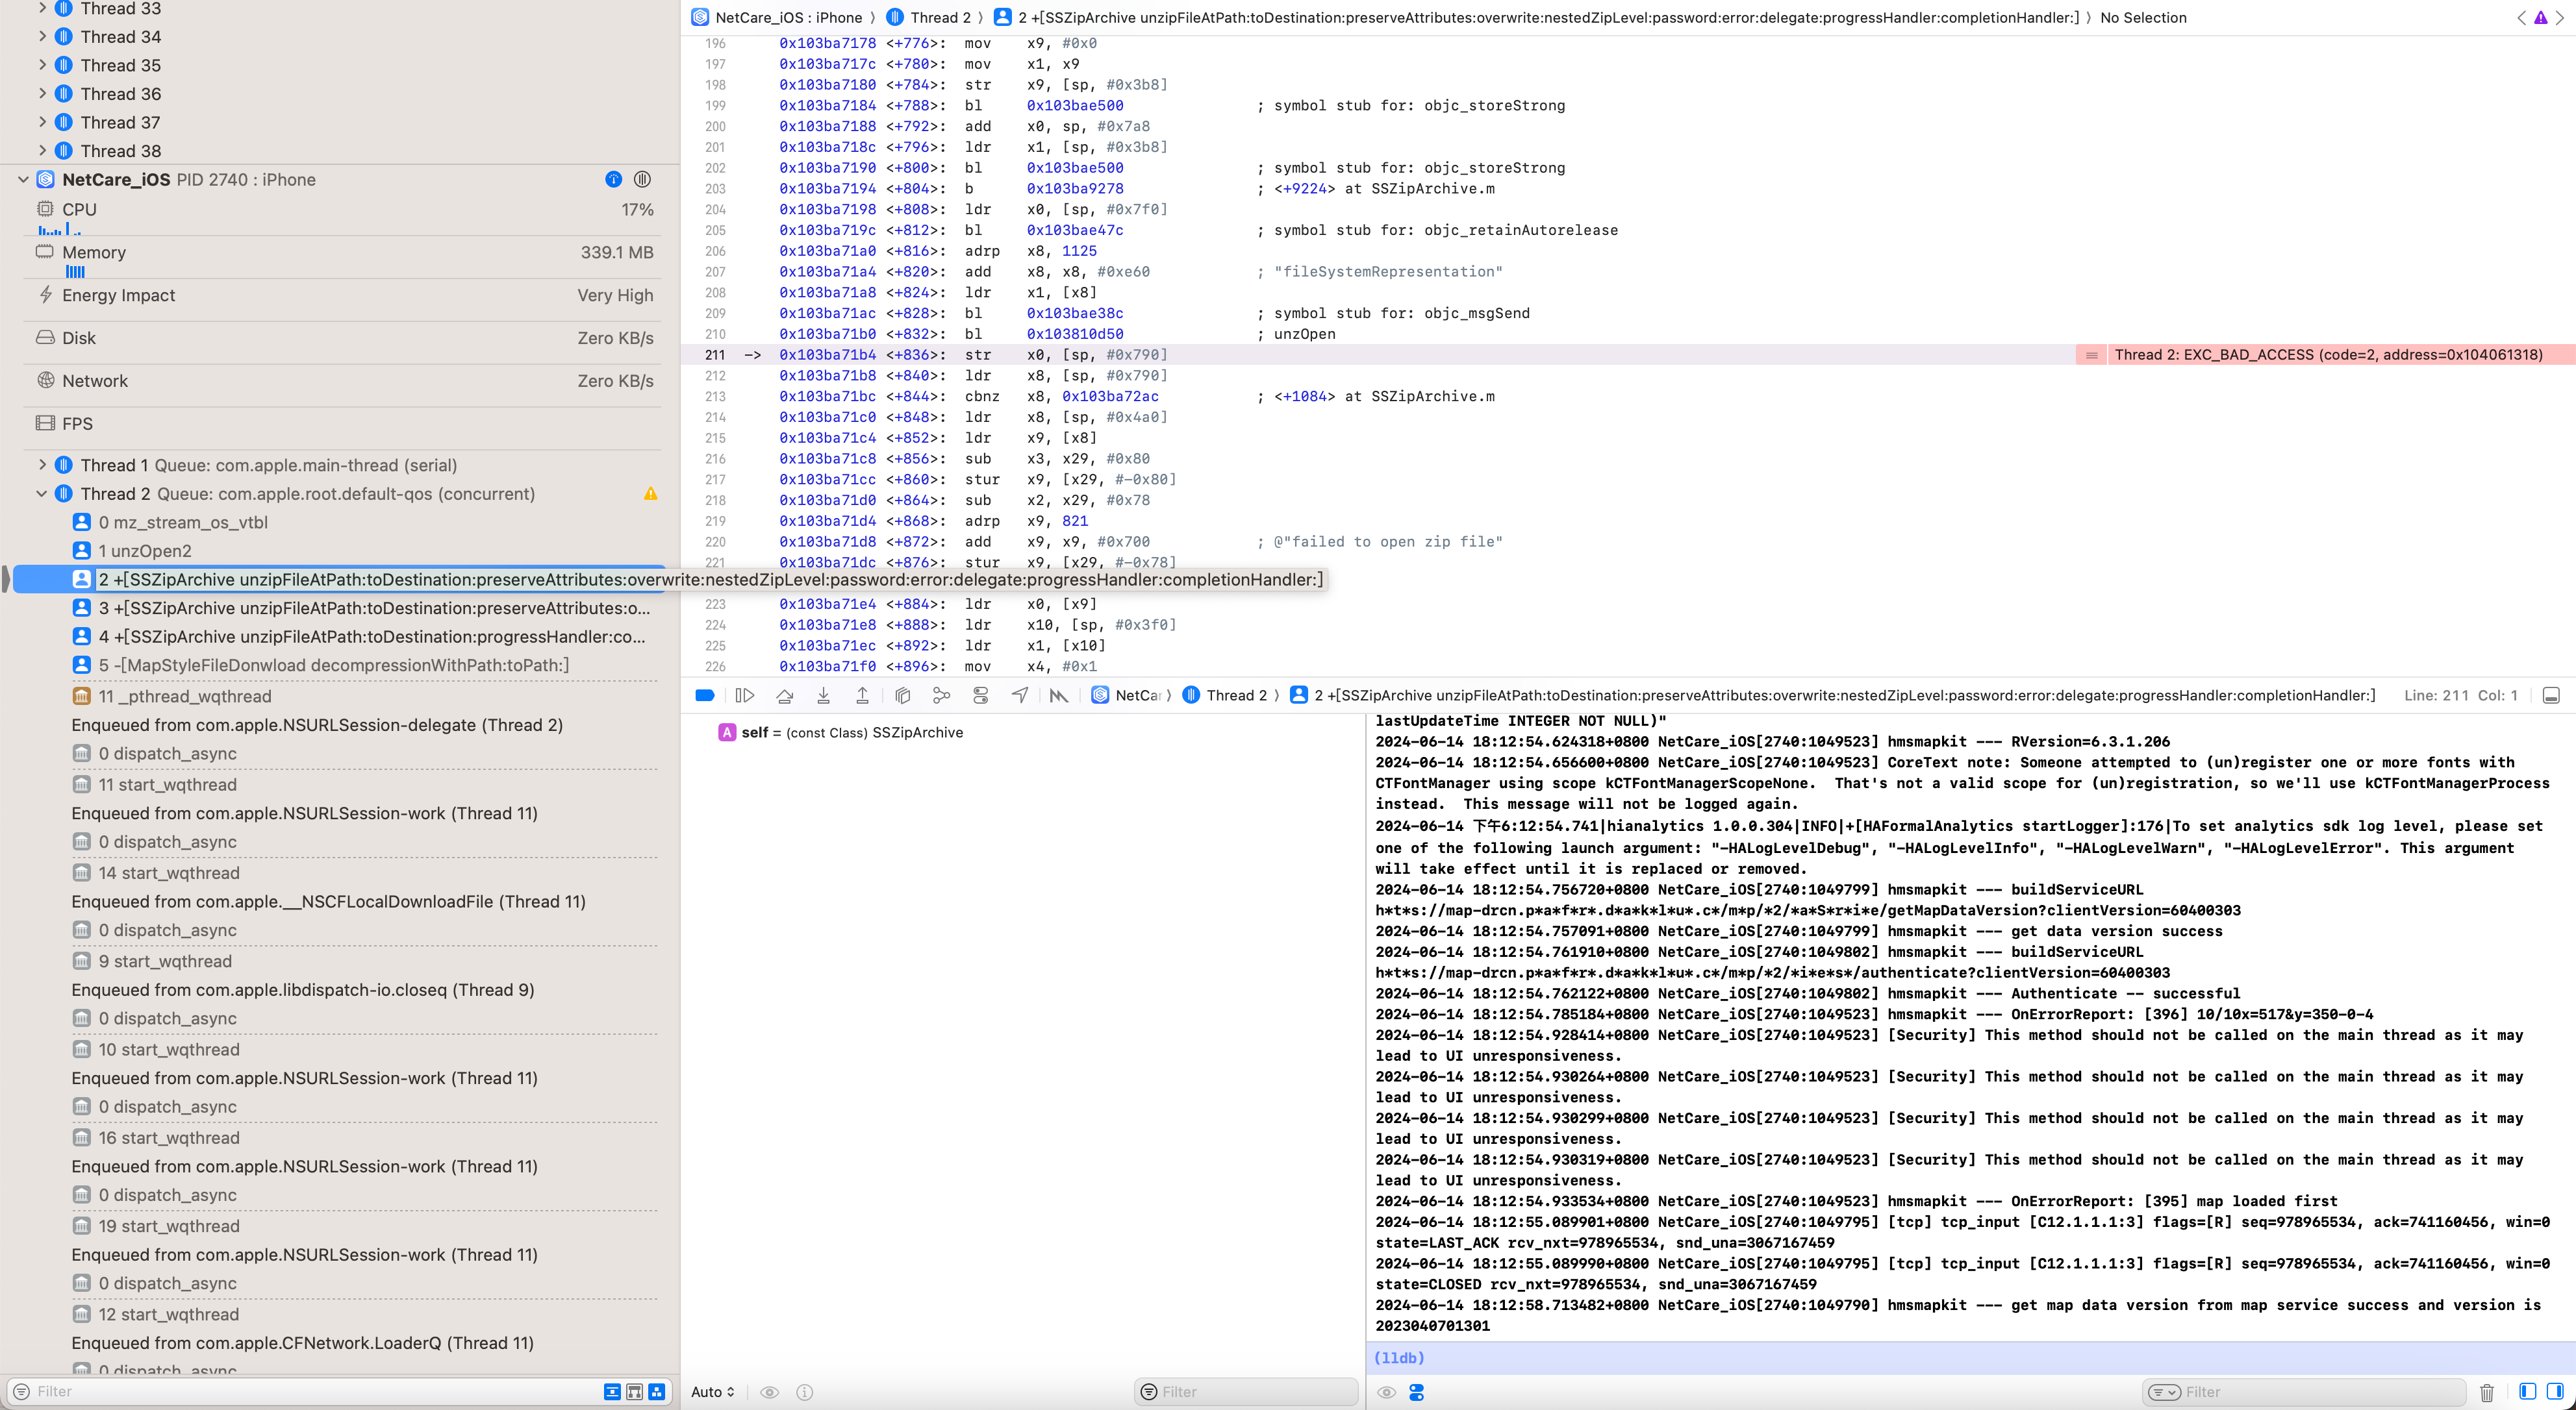Select frame 3 SSZipArchive unzipFileAtPath
This screenshot has width=2576, height=1410.
374,608
